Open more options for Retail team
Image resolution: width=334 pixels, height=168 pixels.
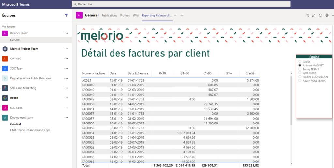coord(66,98)
